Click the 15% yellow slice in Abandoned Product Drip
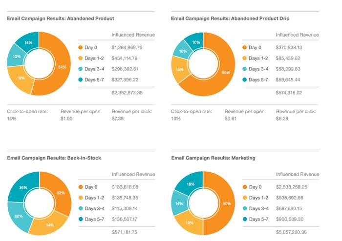342x241 pixels. click(179, 69)
